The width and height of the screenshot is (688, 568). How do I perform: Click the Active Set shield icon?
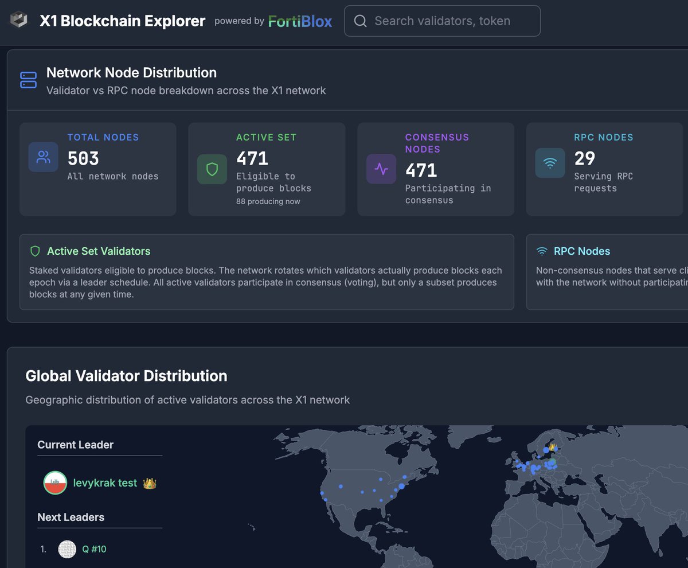[212, 169]
